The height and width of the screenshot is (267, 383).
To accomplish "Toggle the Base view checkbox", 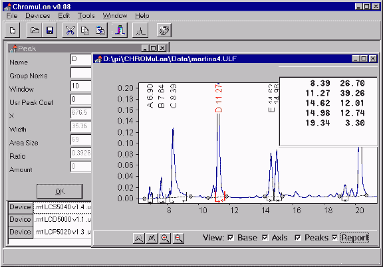I will 230,238.
